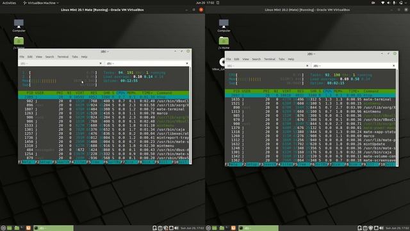The image size is (410, 231).
Task: Click the host Wi-Fi icon in the top bar
Action: pyautogui.click(x=382, y=3)
